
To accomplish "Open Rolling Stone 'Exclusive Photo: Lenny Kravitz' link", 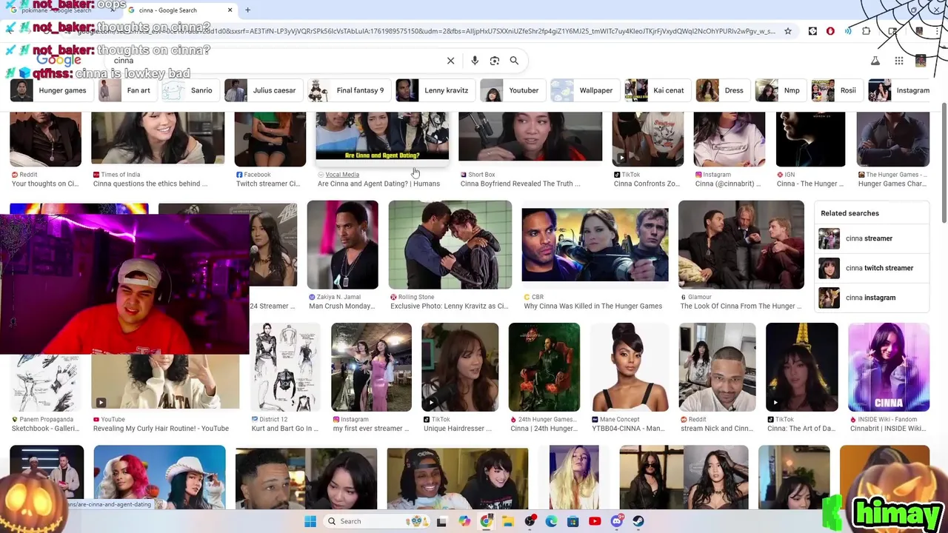I will (x=449, y=306).
